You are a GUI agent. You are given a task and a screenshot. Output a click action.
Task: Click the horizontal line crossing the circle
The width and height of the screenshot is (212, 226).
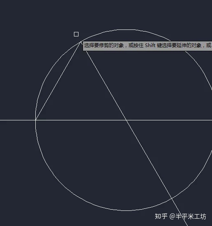click(x=106, y=120)
